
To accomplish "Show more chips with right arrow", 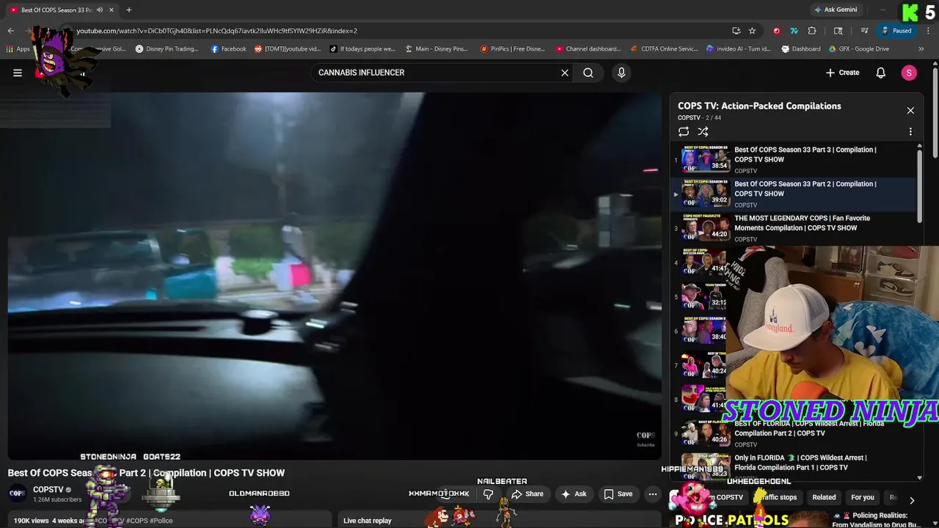I will click(911, 500).
